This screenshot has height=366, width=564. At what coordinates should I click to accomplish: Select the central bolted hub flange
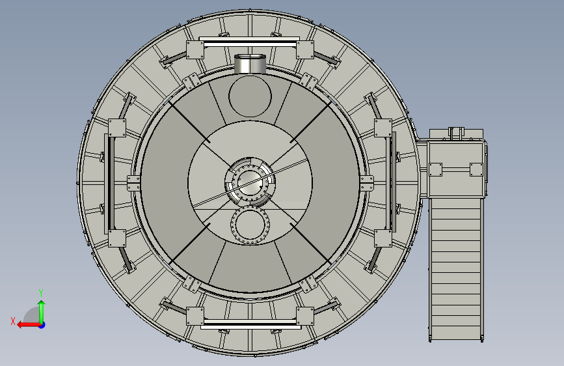point(250,182)
